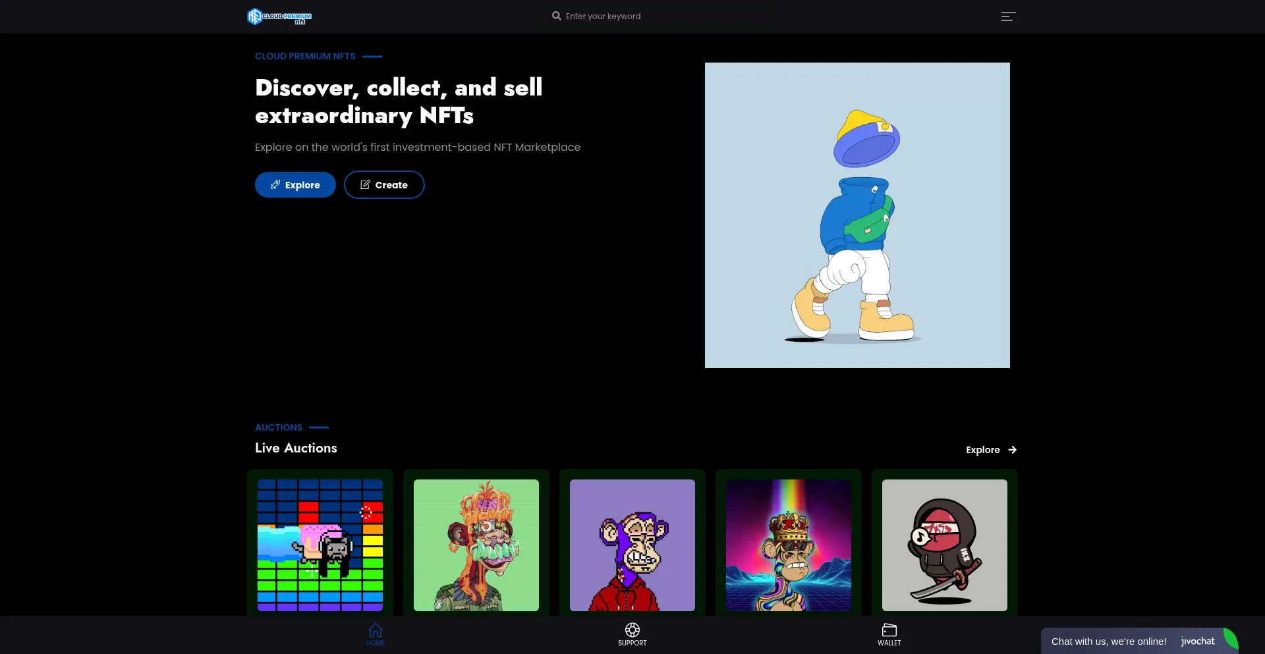
Task: Open the green mutant ape auction
Action: point(476,545)
